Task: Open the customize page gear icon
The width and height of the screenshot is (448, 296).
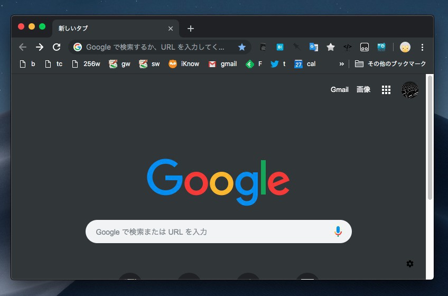Action: pos(410,264)
